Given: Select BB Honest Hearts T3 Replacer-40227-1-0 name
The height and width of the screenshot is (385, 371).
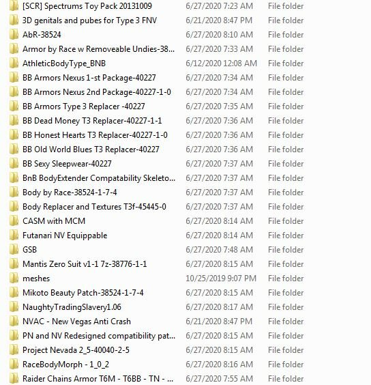Looking at the screenshot, I should 95,134.
